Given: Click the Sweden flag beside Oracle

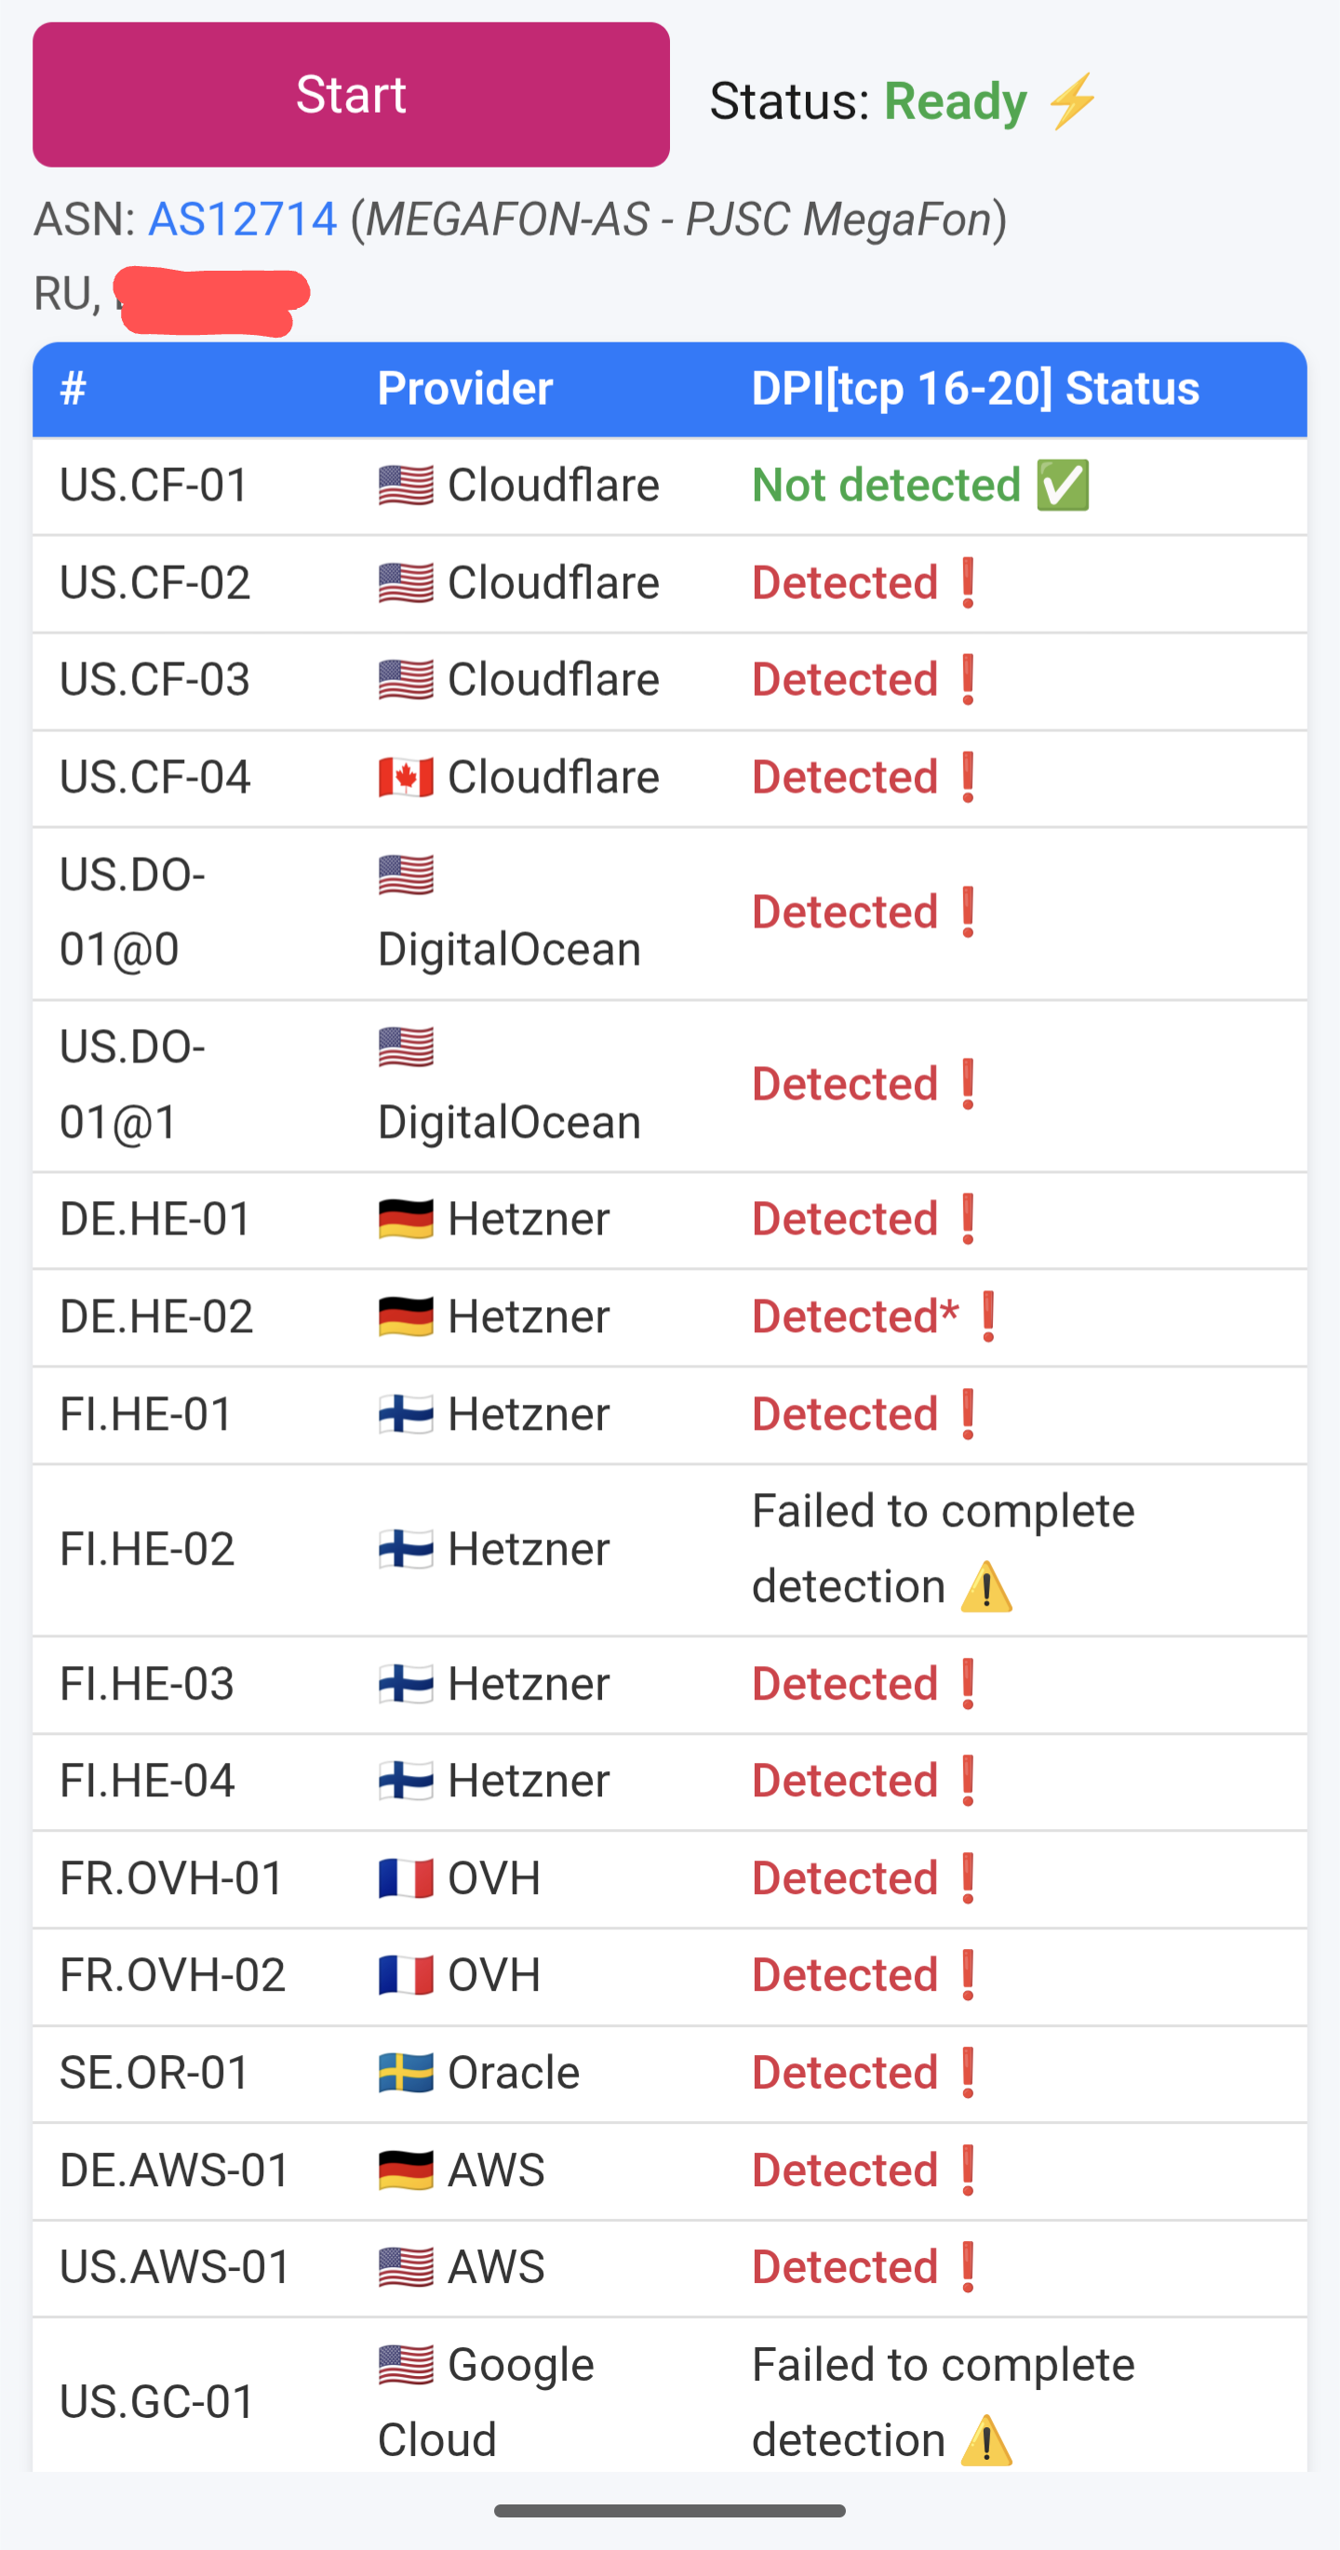Looking at the screenshot, I should (x=406, y=2073).
